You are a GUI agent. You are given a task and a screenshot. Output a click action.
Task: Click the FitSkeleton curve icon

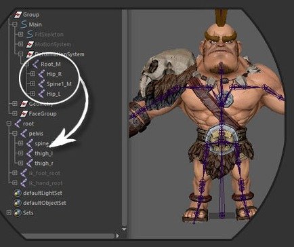30,35
